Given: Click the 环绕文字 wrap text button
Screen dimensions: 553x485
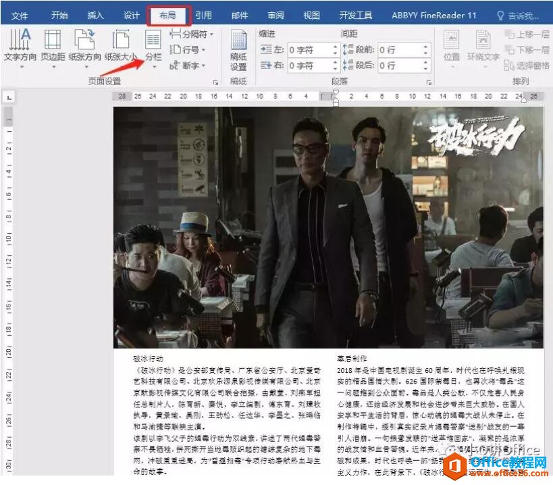Looking at the screenshot, I should tap(483, 49).
